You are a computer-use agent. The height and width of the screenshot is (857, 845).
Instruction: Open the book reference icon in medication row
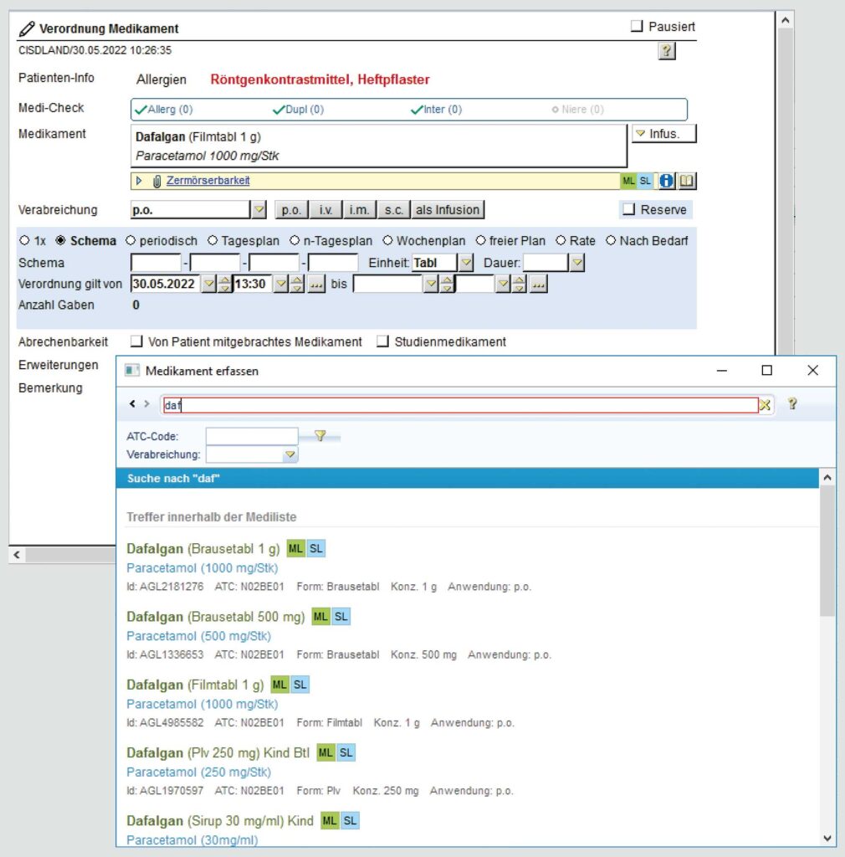coord(687,181)
